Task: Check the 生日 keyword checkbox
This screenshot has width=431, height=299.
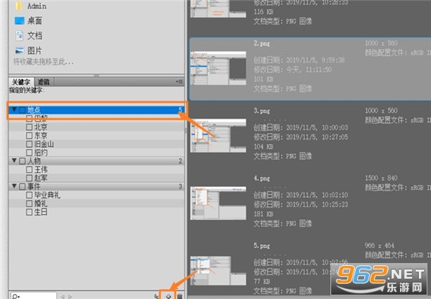Action: tap(29, 212)
